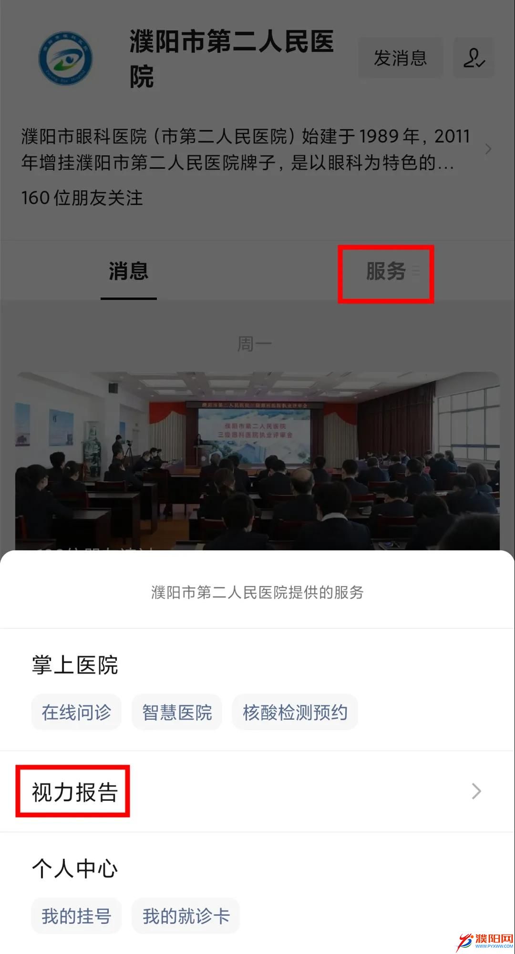Screen dimensions: 515x954
Task: Tap the 掌上医院 section heading
Action: (75, 664)
